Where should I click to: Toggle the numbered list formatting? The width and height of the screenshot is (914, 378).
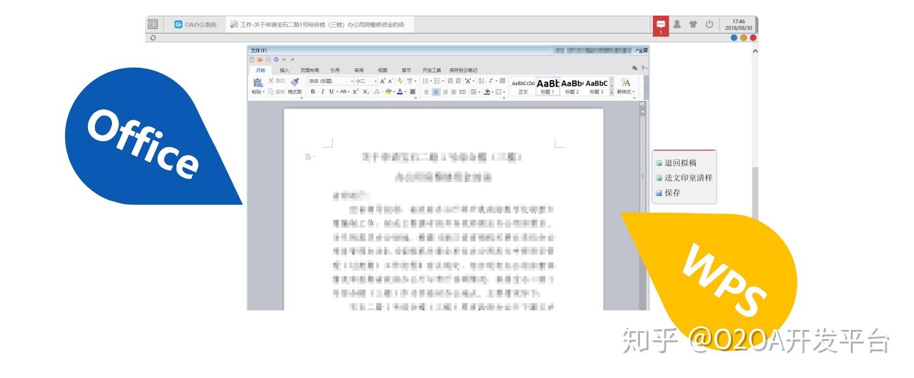[x=437, y=81]
